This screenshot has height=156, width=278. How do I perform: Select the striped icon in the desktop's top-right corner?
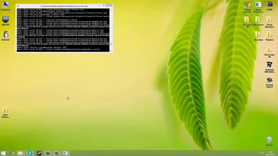[269, 6]
